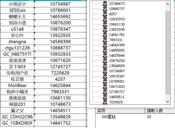Select the avatar icon next to 13922935
175x128 pixels.
tap(105, 29)
